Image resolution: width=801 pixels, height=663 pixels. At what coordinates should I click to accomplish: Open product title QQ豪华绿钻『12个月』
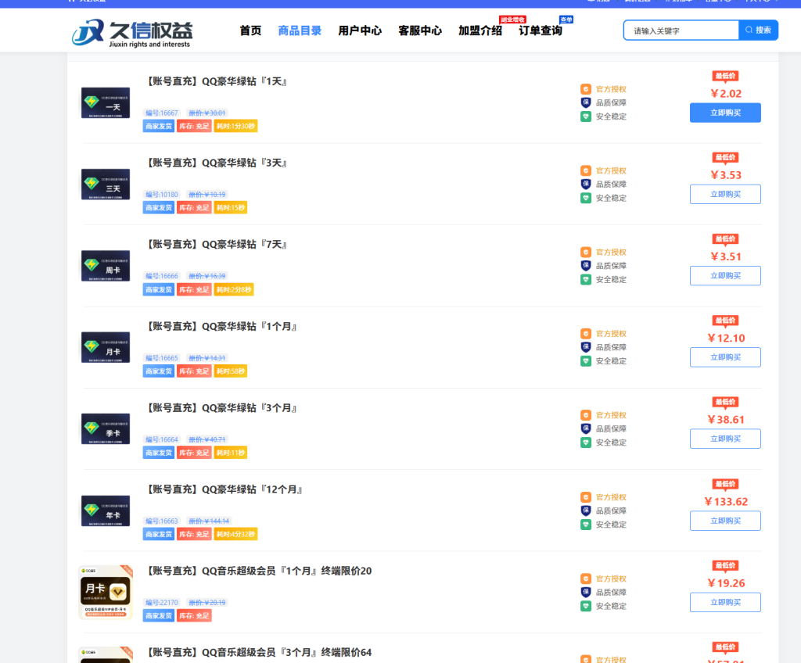point(224,489)
